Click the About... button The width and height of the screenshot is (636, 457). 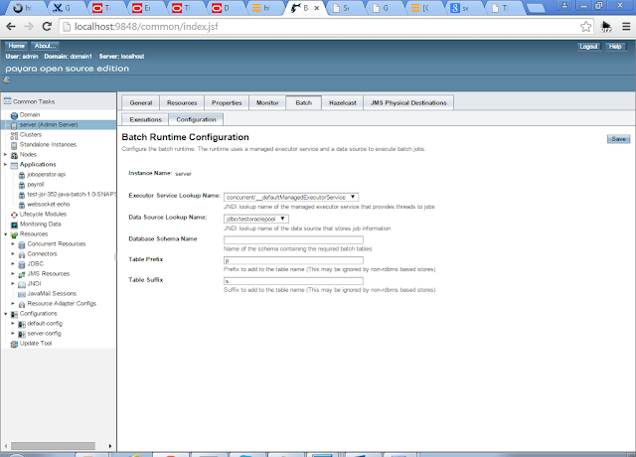coord(45,46)
